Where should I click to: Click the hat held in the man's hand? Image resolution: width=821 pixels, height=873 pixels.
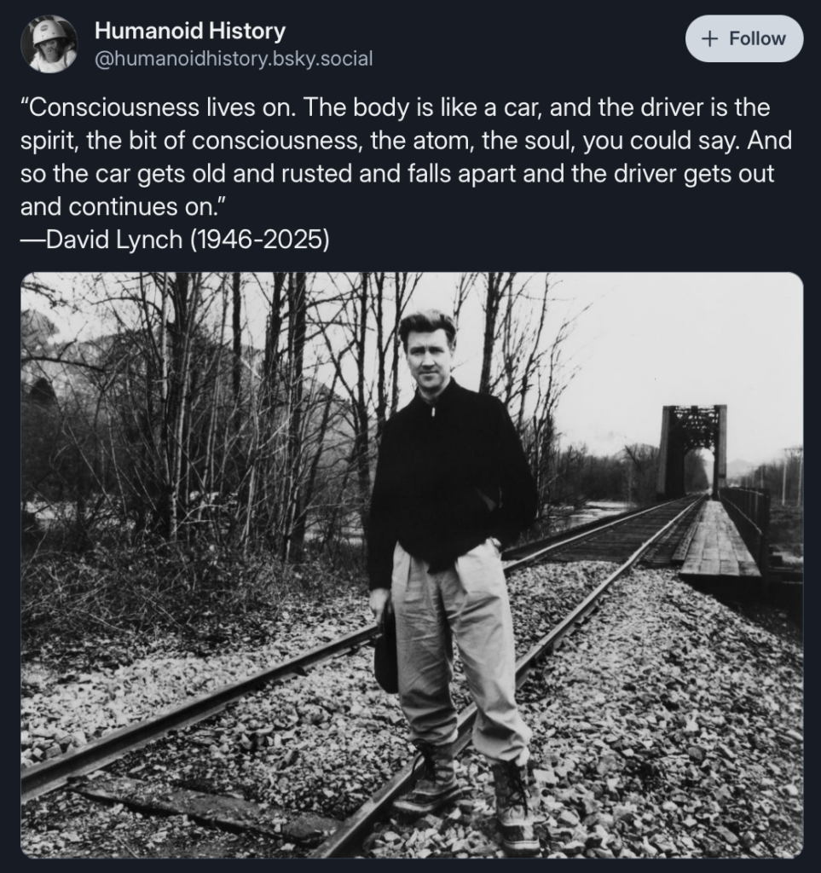(386, 648)
